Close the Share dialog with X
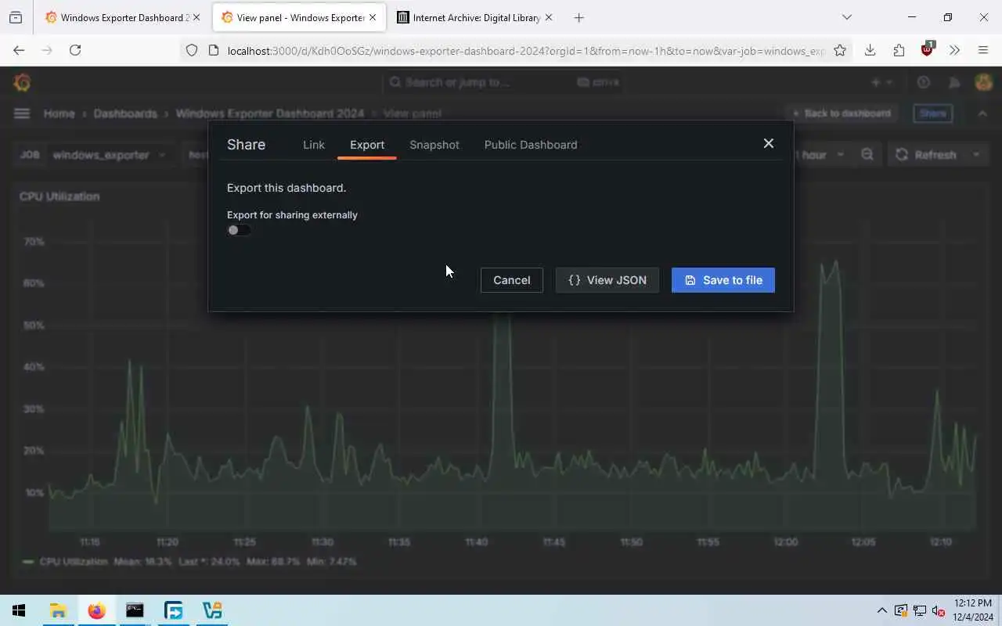Screen dimensions: 1002x626 769,143
